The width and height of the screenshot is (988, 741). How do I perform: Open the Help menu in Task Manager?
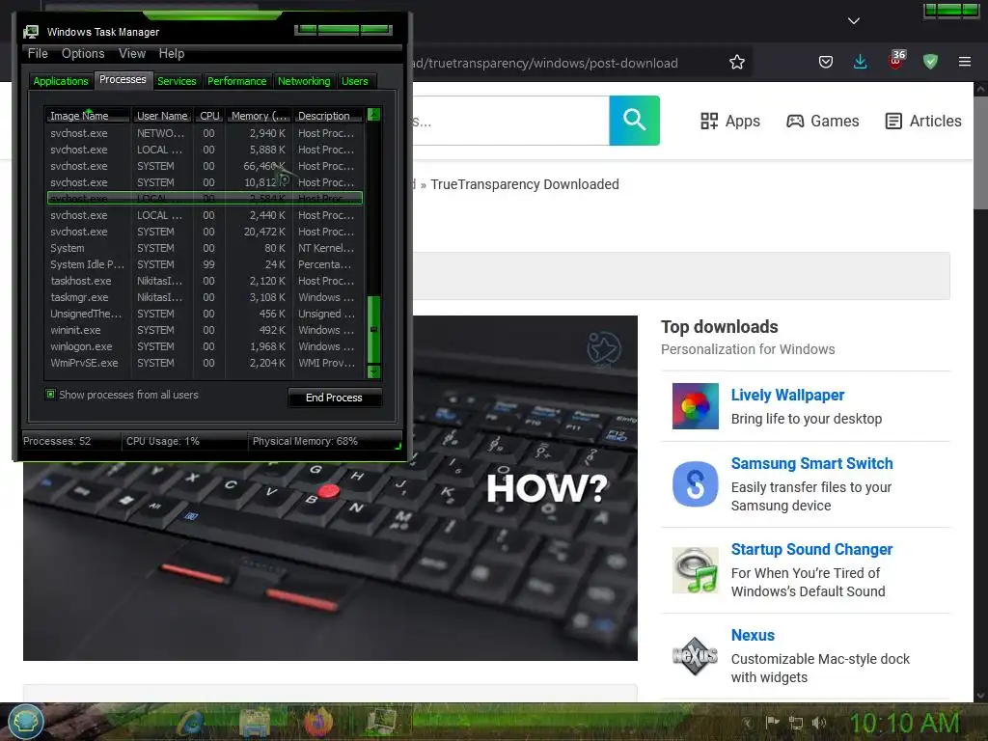coord(172,54)
